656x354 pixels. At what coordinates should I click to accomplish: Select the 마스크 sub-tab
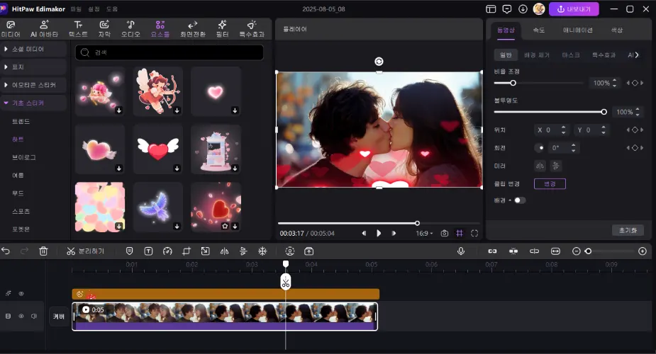[x=571, y=55]
